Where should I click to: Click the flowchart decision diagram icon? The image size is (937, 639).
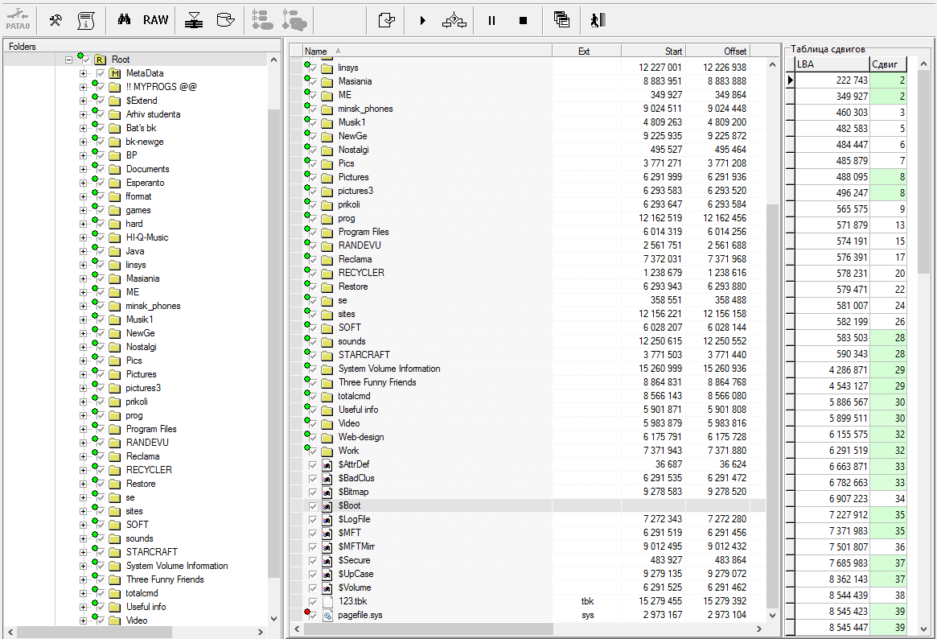pyautogui.click(x=454, y=20)
